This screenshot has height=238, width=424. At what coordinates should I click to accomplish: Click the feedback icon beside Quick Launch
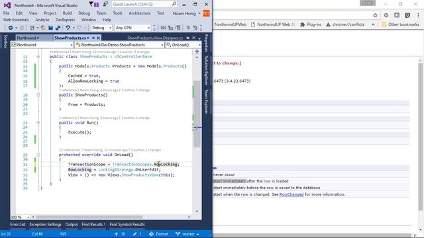[105, 5]
